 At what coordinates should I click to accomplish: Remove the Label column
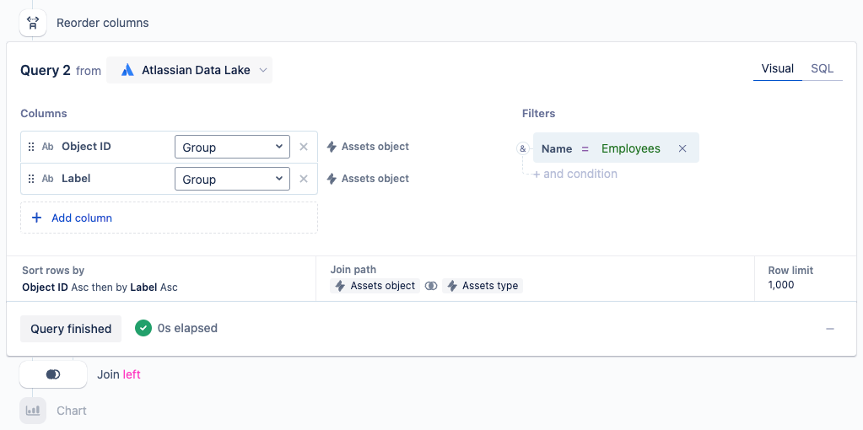pos(304,179)
